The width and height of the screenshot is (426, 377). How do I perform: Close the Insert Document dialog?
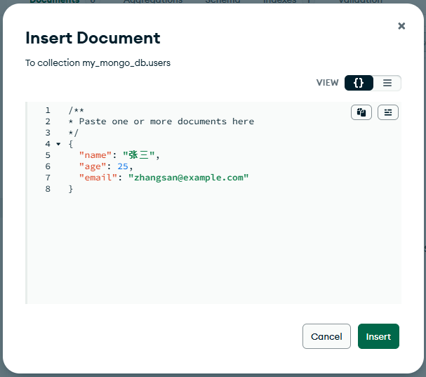(401, 26)
